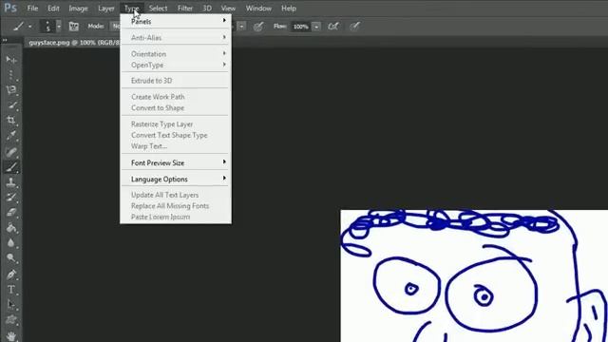Close the open Type menu

[x=132, y=9]
